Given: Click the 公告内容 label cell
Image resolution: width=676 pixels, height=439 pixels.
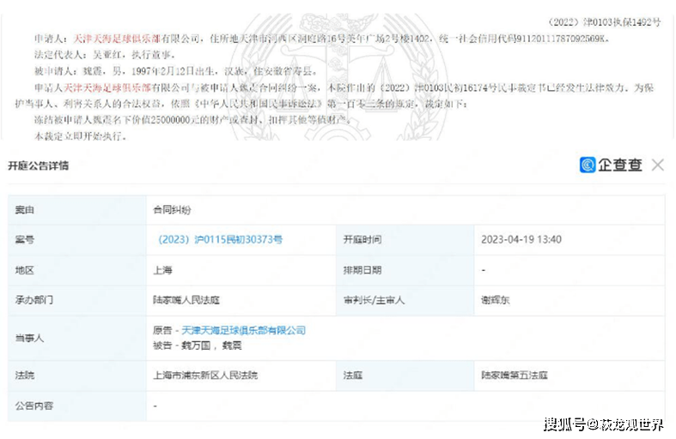Looking at the screenshot, I should coord(77,406).
